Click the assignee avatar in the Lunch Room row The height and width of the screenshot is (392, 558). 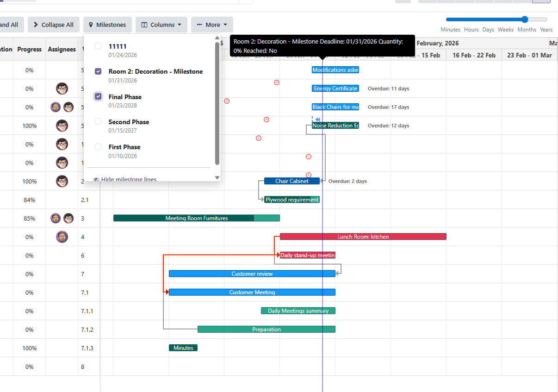coord(62,237)
